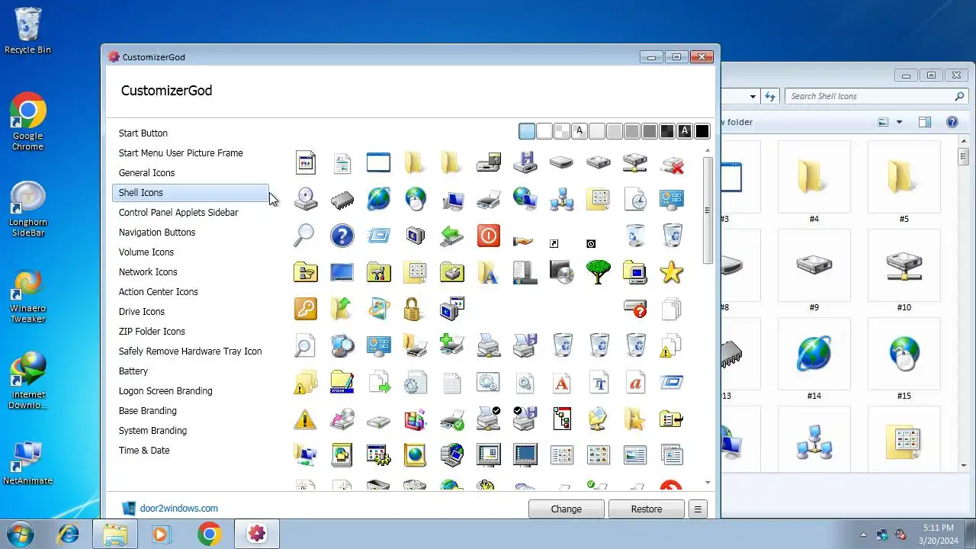Viewport: 976px width, 549px height.
Task: Select the hand sharing overlay shell icon
Action: 523,242
